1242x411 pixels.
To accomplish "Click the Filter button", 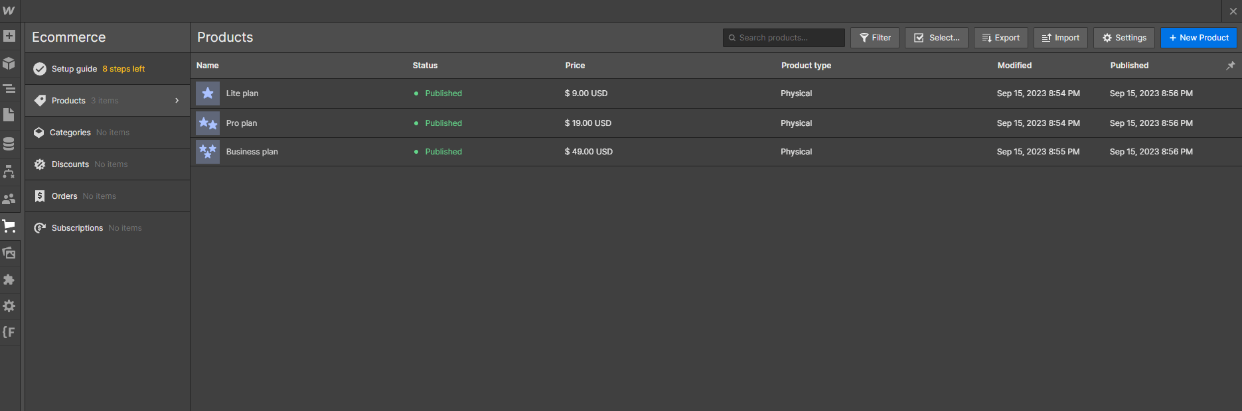I will pos(875,38).
